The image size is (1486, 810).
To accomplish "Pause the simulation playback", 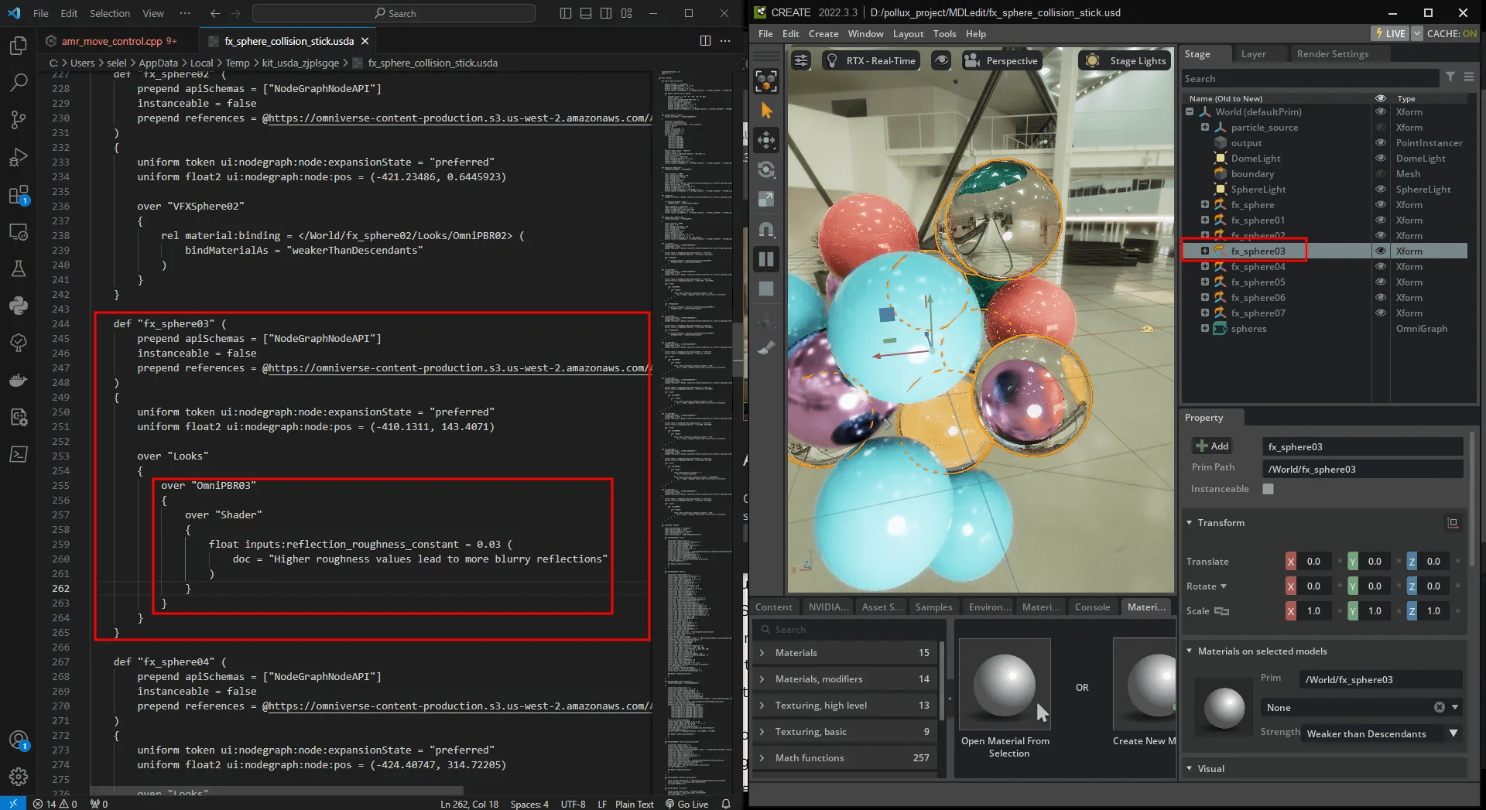I will (767, 258).
